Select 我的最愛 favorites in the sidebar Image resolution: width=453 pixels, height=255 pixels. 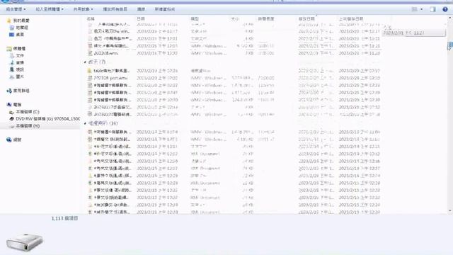(21, 21)
